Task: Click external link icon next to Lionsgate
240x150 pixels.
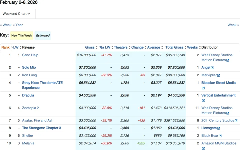Action: point(218,128)
